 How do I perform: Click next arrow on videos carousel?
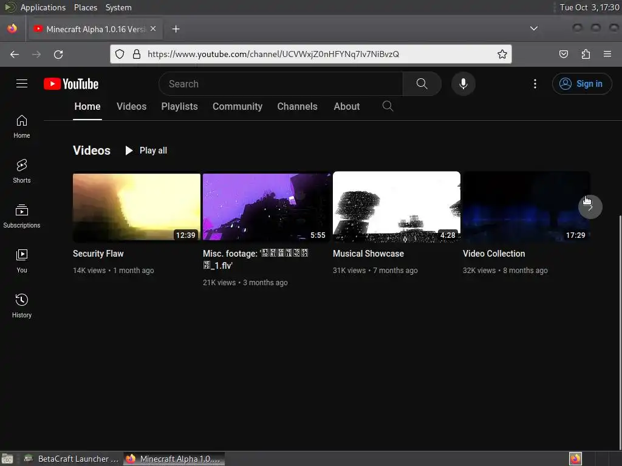[590, 207]
